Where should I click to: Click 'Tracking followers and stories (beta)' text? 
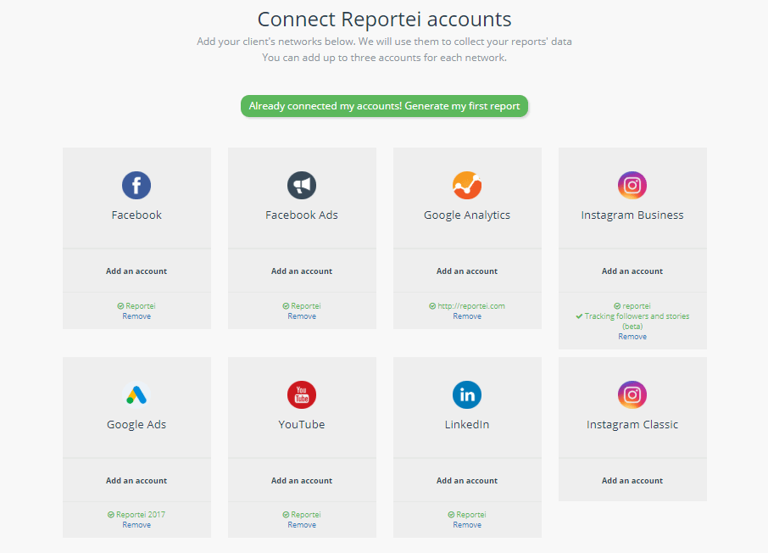637,321
